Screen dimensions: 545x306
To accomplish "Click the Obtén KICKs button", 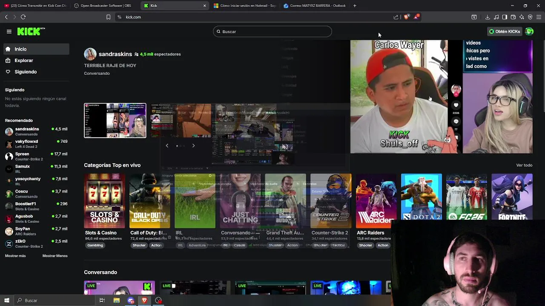I will point(505,31).
